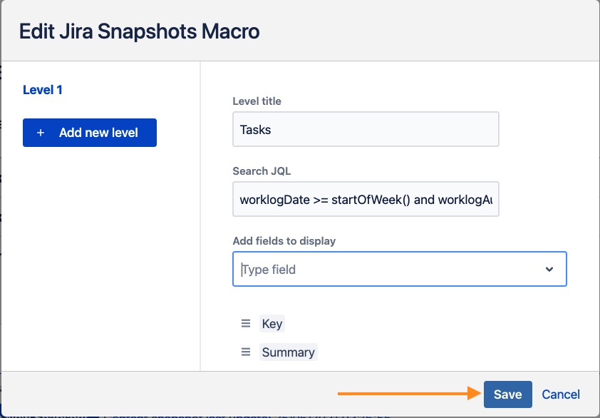The height and width of the screenshot is (418, 600).
Task: Select the Key field tag
Action: 272,324
